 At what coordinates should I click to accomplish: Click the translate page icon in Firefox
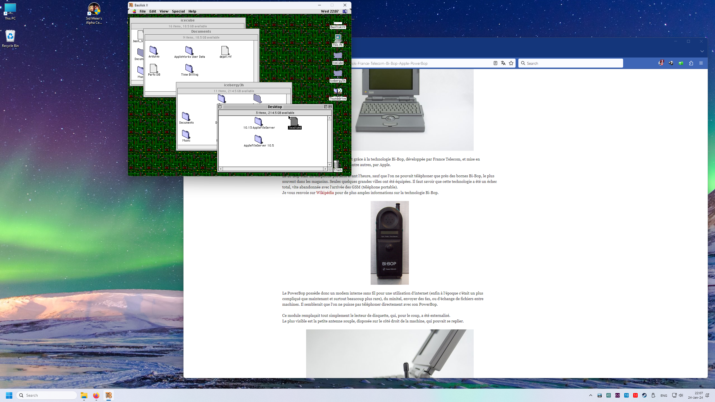tap(503, 63)
